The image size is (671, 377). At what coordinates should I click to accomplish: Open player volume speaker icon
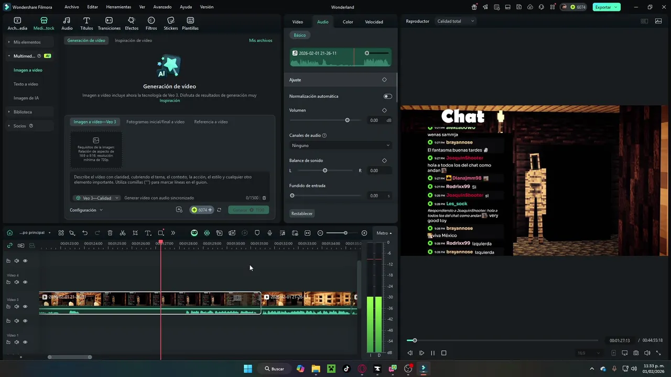coord(647,353)
